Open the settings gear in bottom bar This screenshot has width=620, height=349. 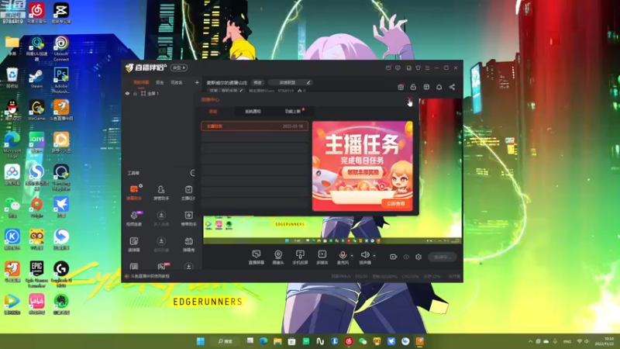tap(418, 257)
